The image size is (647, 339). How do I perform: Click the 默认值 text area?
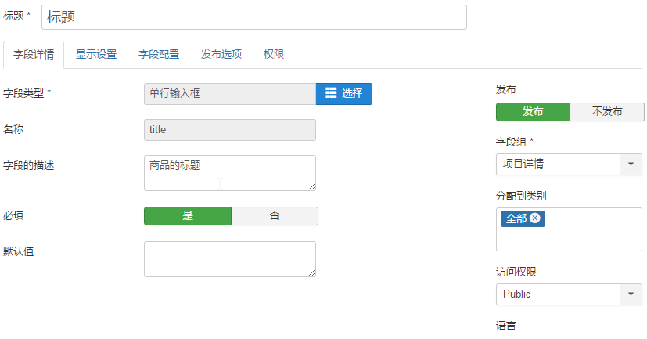point(229,258)
